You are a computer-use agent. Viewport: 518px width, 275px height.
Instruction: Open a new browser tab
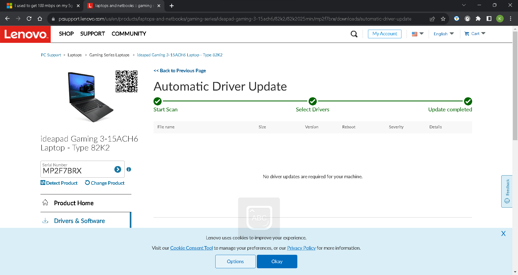(172, 6)
